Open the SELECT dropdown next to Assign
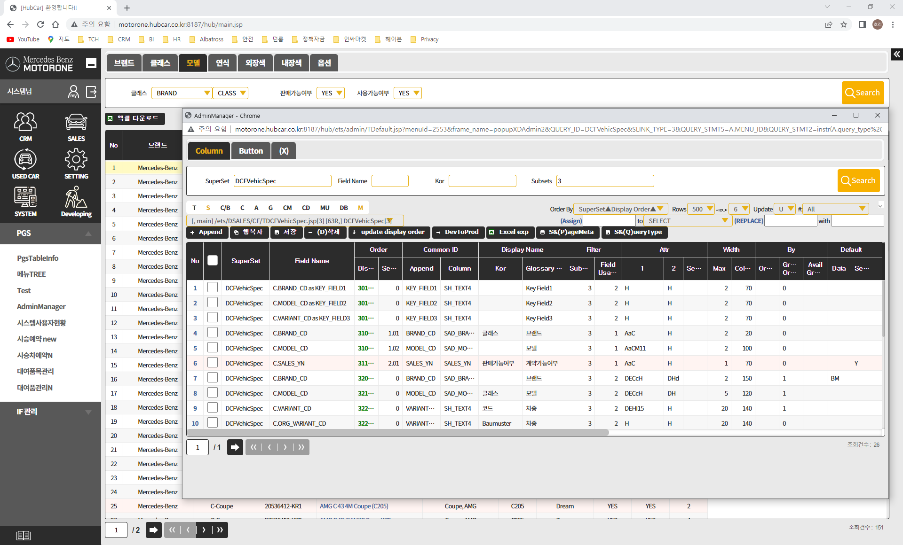 pyautogui.click(x=687, y=221)
